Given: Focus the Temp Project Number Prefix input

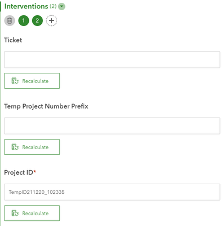Looking at the screenshot, I should 112,126.
